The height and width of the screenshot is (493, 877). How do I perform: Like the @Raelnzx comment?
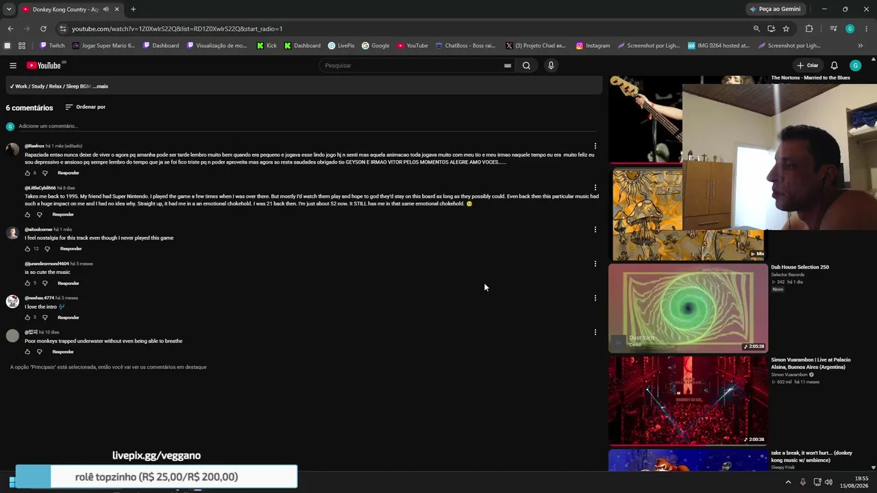[27, 173]
